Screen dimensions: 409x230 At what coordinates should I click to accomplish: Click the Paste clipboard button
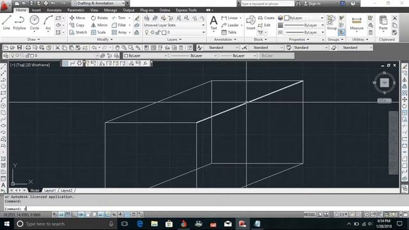tap(383, 23)
